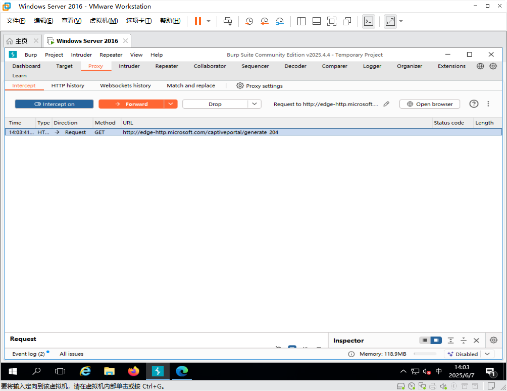Open Microsoft Edge from the taskbar
Image resolution: width=507 pixels, height=391 pixels.
click(x=182, y=371)
